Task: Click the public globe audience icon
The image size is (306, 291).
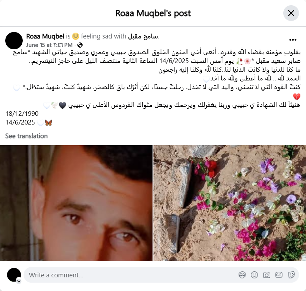Action: 80,45
